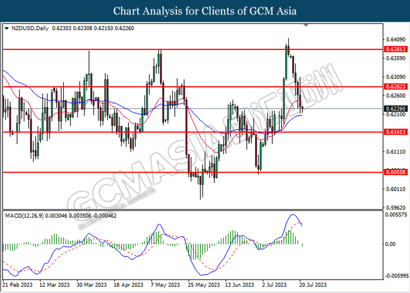The width and height of the screenshot is (410, 293).
Task: Click the 0.60558 red price label
Action: (396, 172)
